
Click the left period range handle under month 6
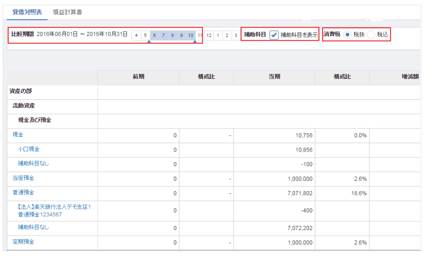pos(149,41)
